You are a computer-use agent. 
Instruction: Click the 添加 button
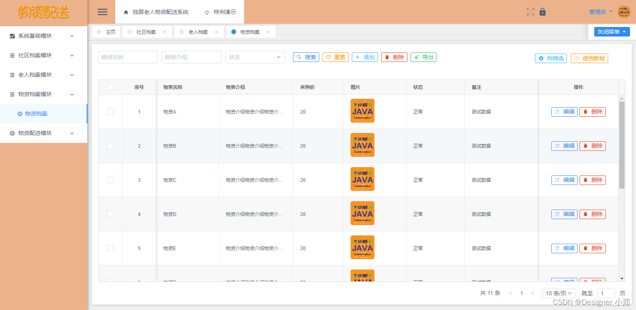point(365,57)
